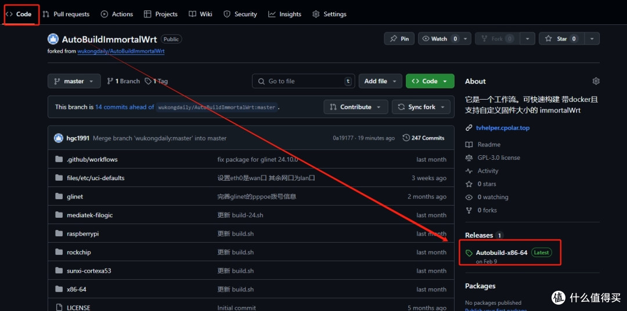Open the hgc1991 author link
The width and height of the screenshot is (627, 311).
pyautogui.click(x=78, y=138)
